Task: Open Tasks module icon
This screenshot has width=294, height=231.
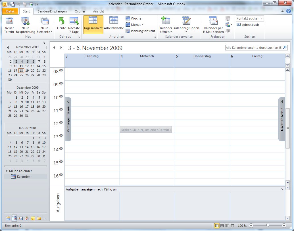Action: click(27, 218)
